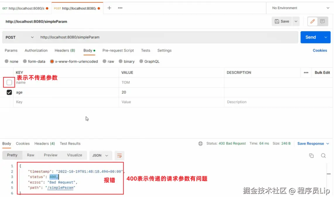Screen dimensions: 336x201
Task: Open the Pre-request Script tab
Action: coord(118,51)
